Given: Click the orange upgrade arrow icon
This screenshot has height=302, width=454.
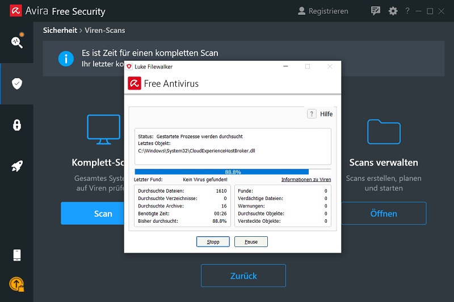Looking at the screenshot, I should point(17,284).
